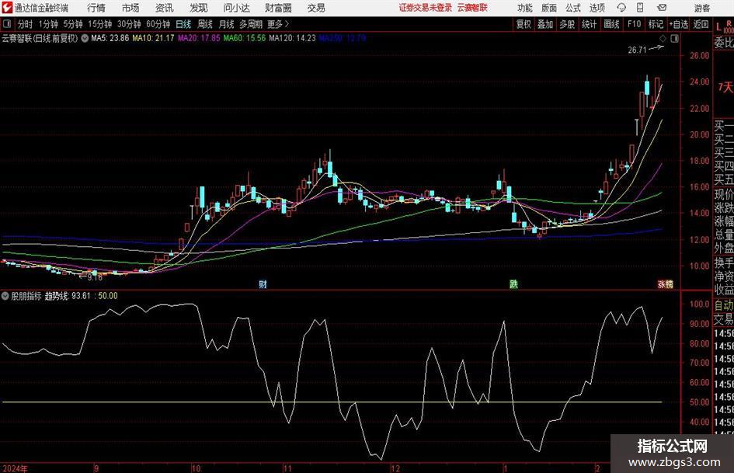
Task: Switch to the 月线 period tab
Action: pyautogui.click(x=227, y=24)
